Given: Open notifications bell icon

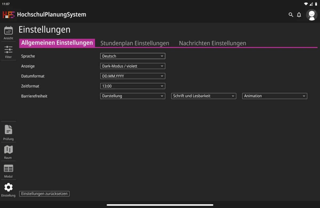Looking at the screenshot, I should pyautogui.click(x=299, y=15).
